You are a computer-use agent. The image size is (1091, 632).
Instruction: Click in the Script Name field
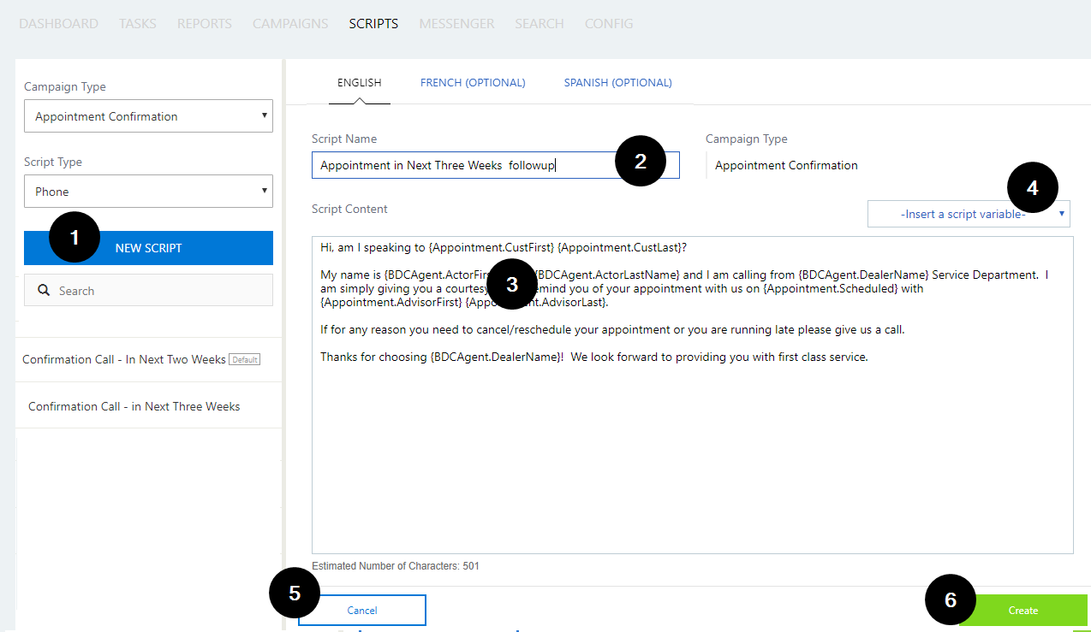(462, 165)
